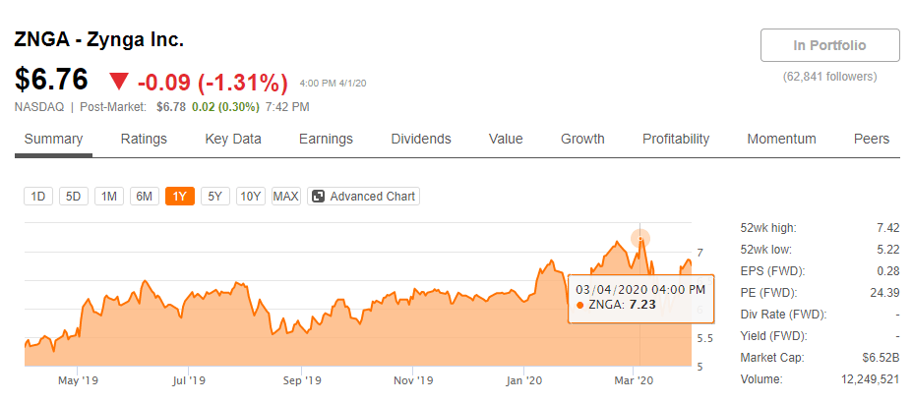Click the Sep '19 axis label

click(x=301, y=381)
